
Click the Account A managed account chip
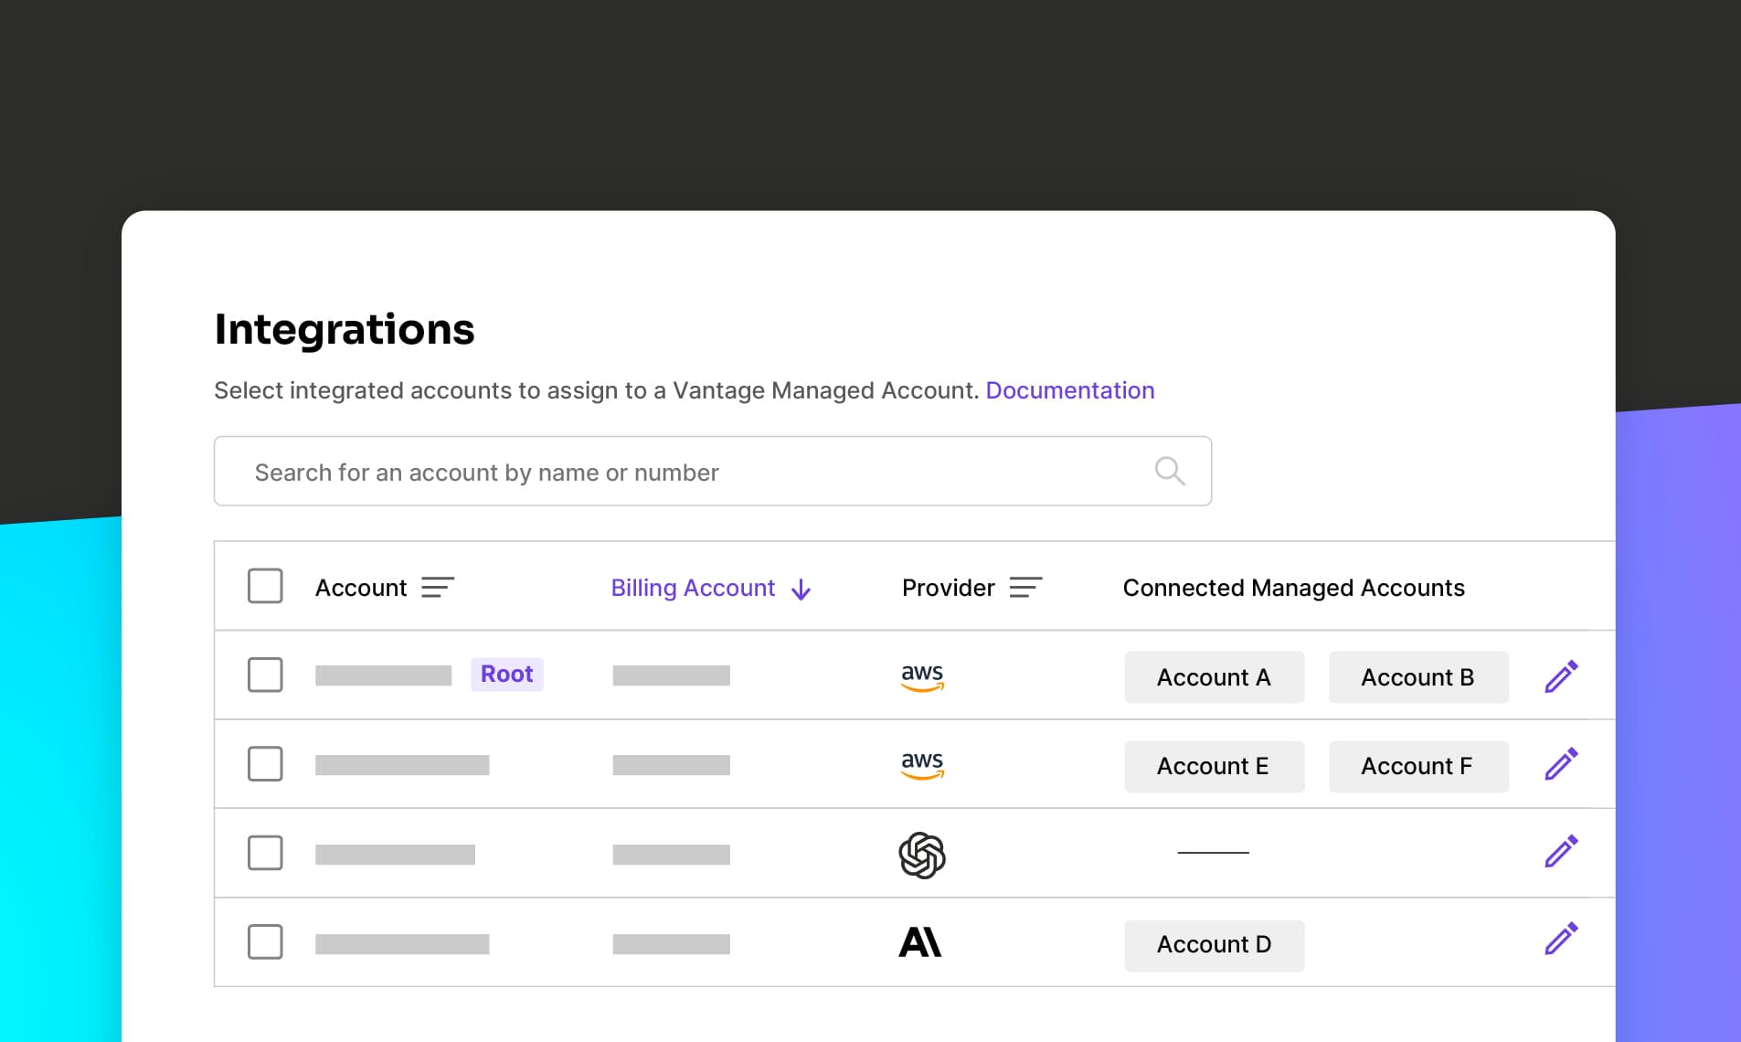coord(1214,677)
